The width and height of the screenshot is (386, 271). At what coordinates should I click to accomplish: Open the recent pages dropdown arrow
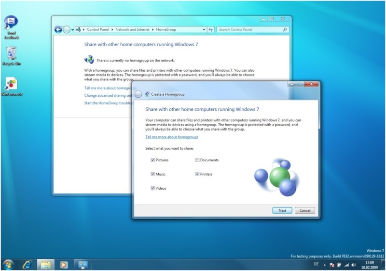pos(73,30)
